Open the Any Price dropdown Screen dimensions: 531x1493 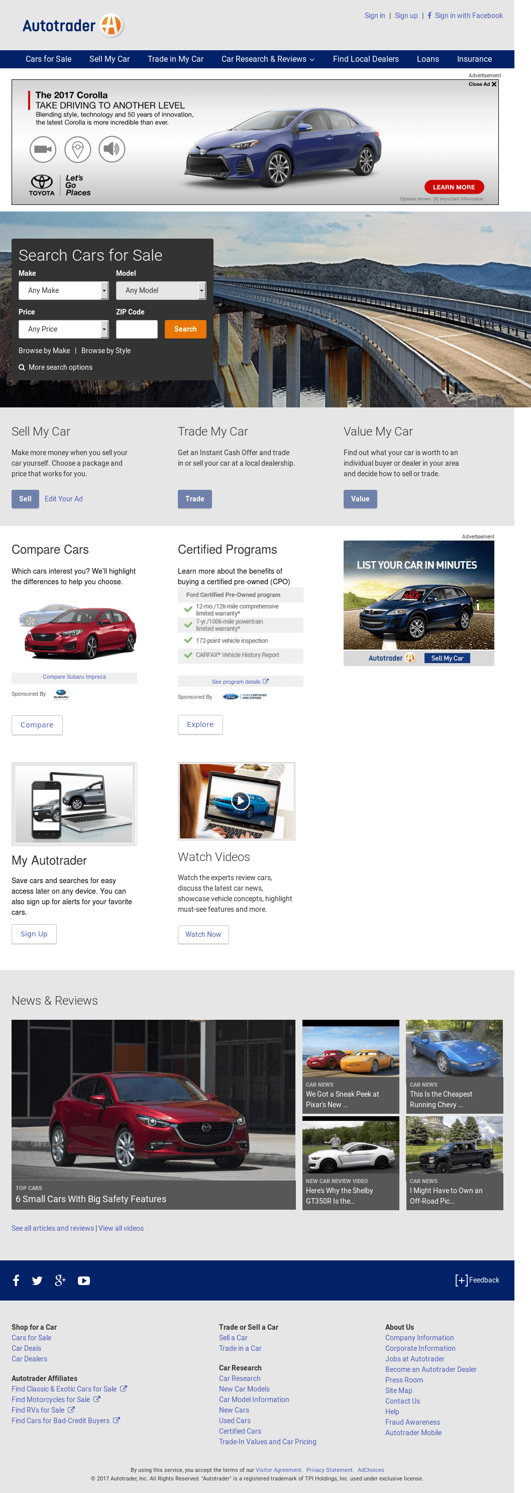[64, 329]
